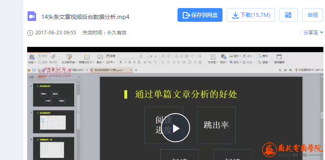
Task: Open the 替换 replace dropdown in video
Action: coord(264,62)
